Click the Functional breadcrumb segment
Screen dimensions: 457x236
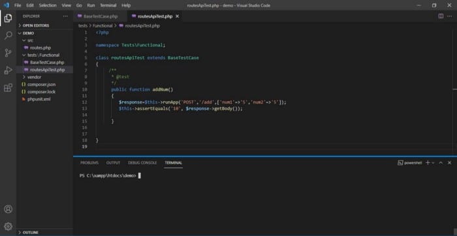[102, 25]
